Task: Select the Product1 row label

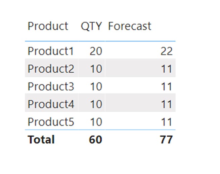Action: 51,51
